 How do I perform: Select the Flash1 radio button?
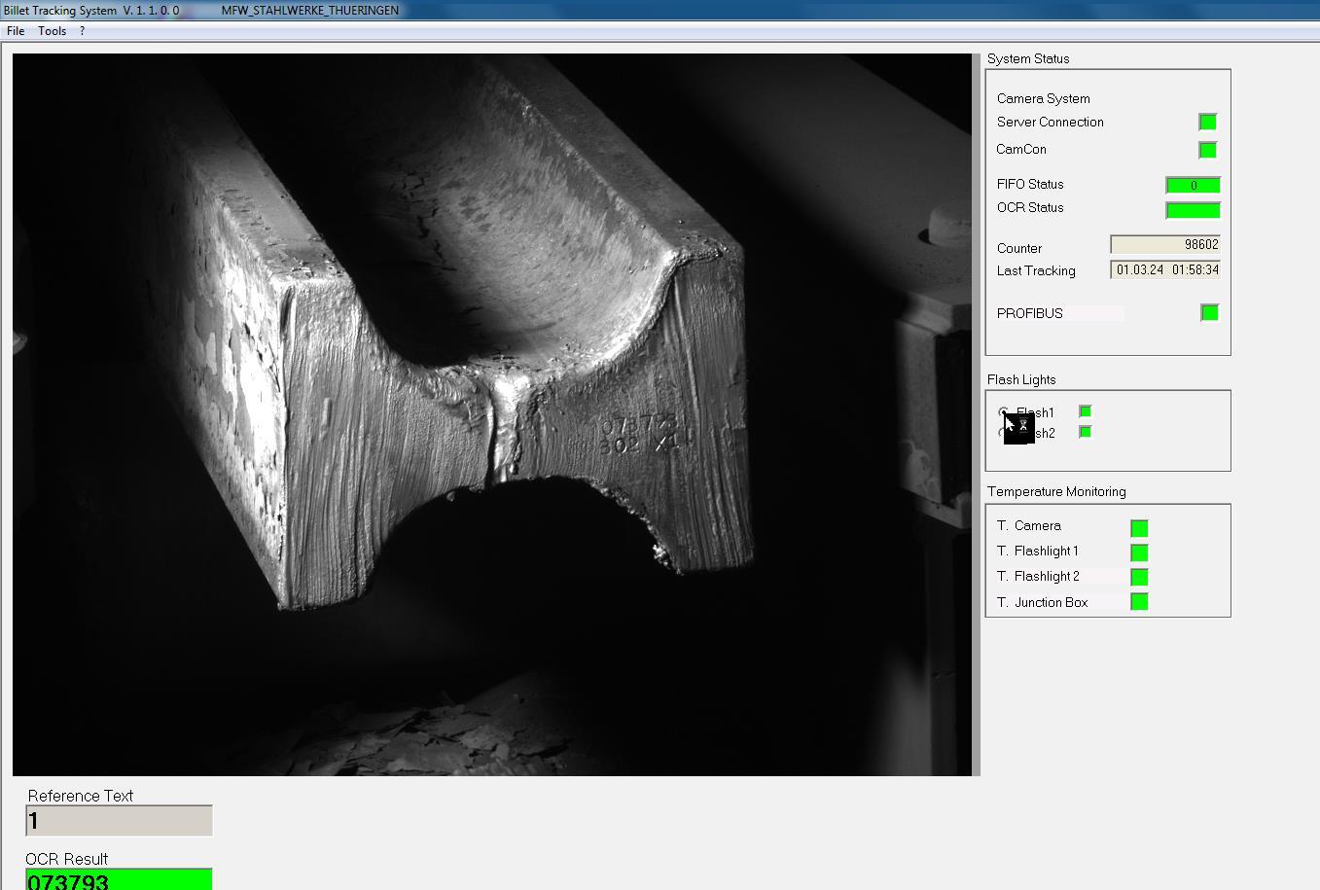click(x=1004, y=412)
